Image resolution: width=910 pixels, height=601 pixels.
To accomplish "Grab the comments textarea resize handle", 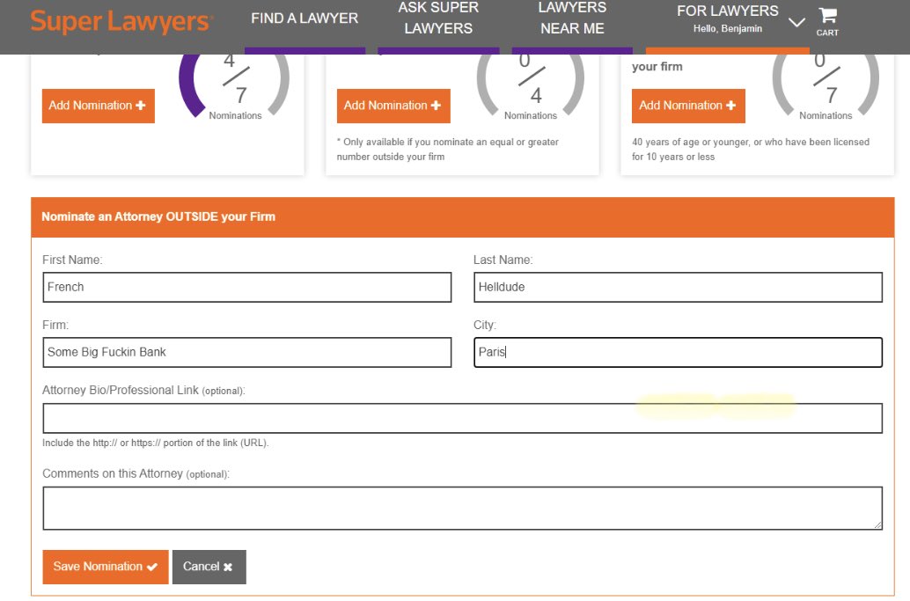I will tap(877, 524).
